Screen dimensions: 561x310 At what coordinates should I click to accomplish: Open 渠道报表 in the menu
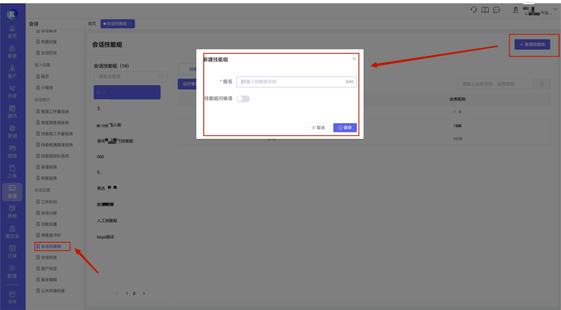coord(46,167)
